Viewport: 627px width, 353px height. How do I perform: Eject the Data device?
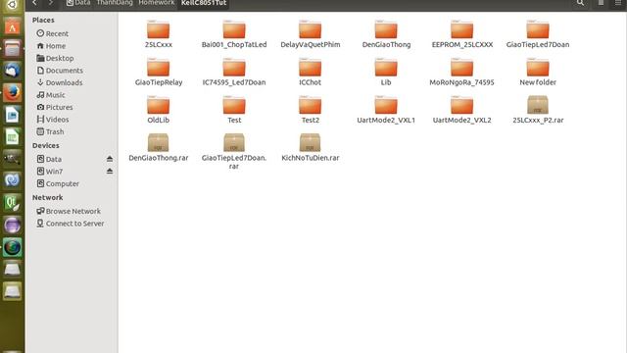pyautogui.click(x=110, y=159)
